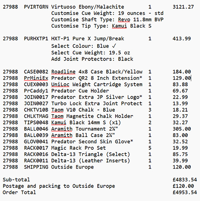This screenshot has height=201, width=200.
Task: Click the RACK0016 product code
Action: [36, 154]
